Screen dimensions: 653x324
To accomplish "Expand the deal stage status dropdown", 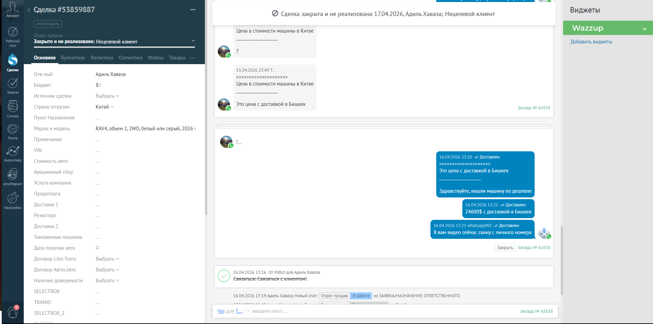I will (x=193, y=41).
